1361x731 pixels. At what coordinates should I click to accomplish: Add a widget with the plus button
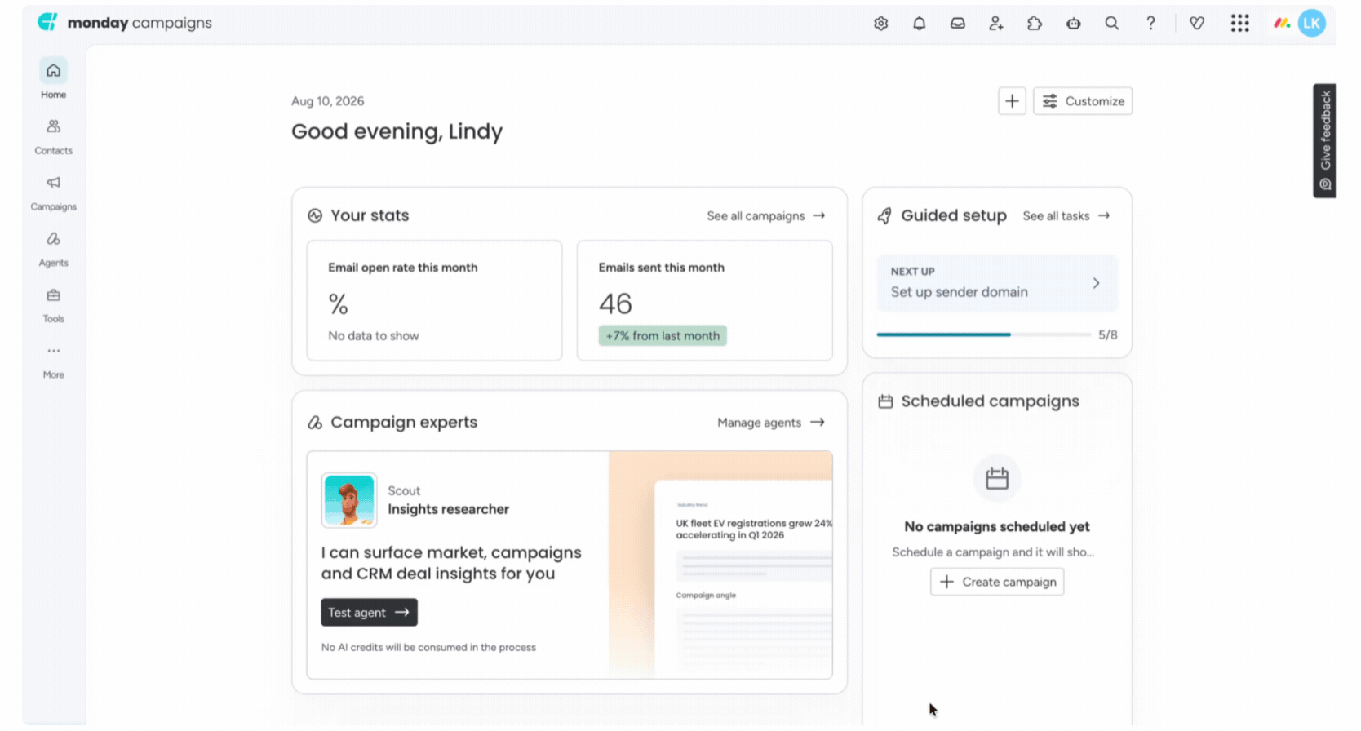point(1012,101)
